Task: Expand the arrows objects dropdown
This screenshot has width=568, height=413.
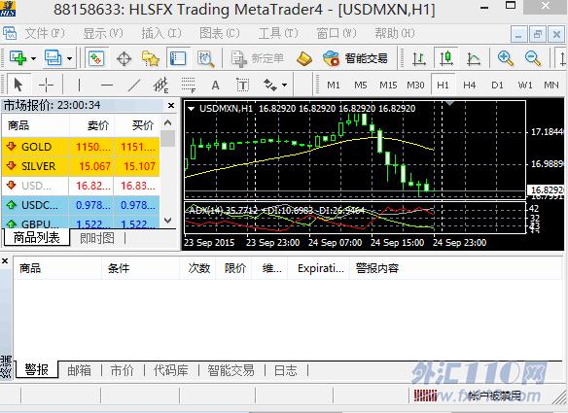Action: pos(285,86)
